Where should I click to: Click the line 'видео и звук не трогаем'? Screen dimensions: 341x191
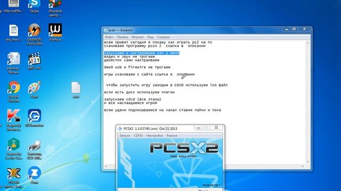click(129, 57)
